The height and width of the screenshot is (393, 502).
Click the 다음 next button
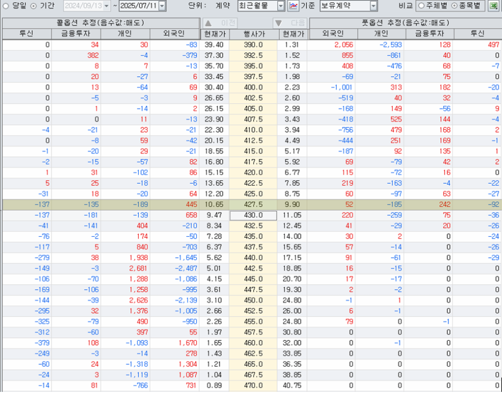[290, 23]
